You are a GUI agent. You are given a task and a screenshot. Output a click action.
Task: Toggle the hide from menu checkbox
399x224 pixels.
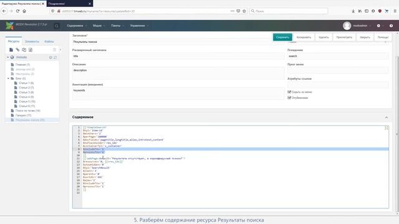click(289, 91)
